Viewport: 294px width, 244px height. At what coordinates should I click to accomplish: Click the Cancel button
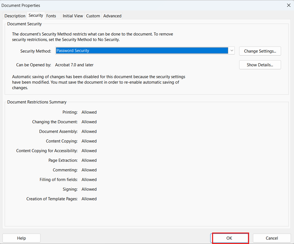point(272,238)
